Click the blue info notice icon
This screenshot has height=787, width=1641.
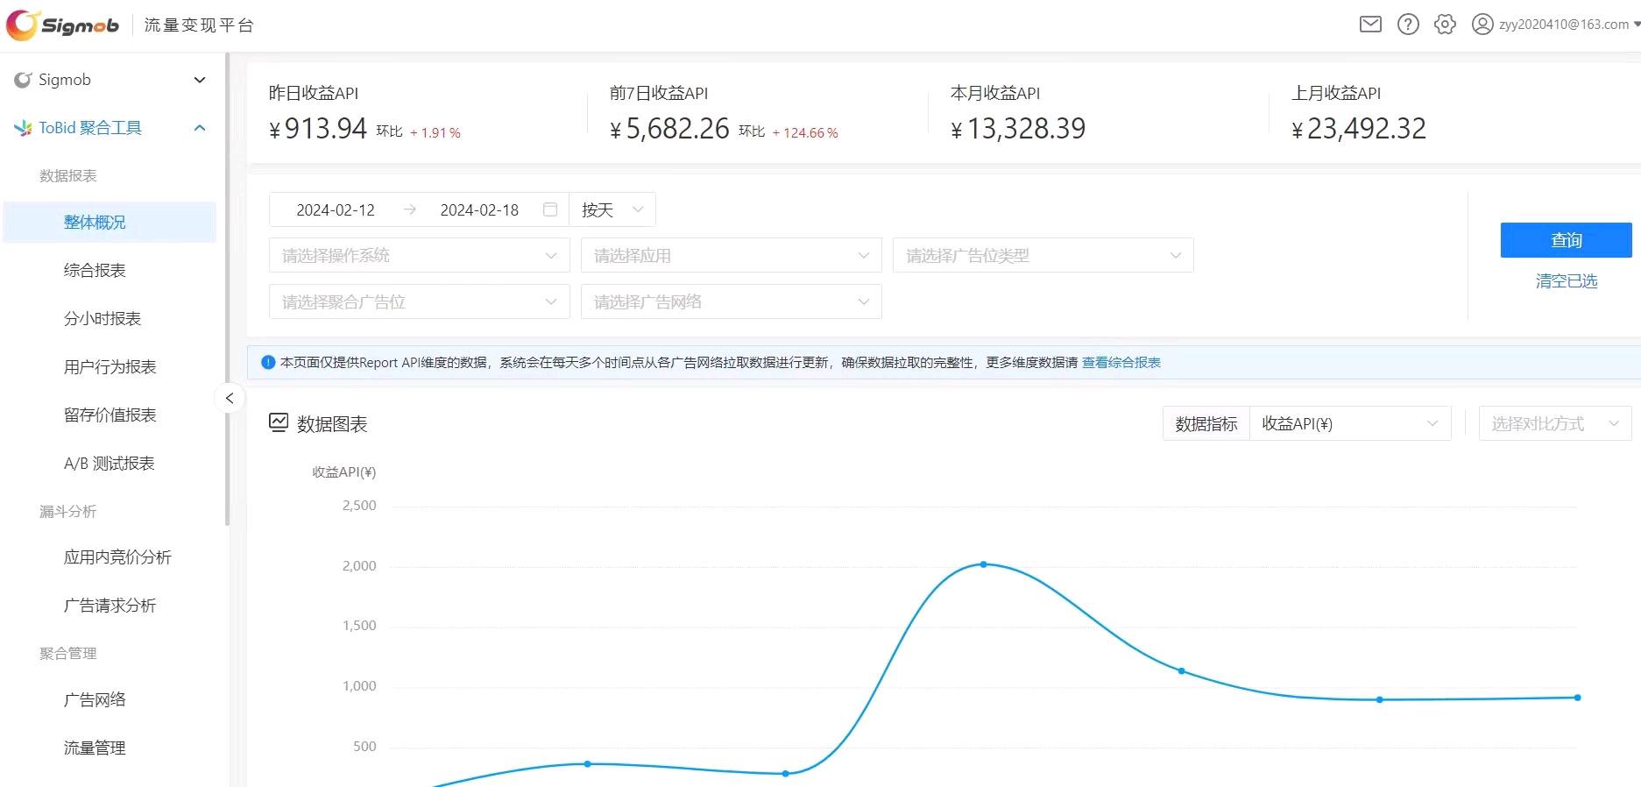[x=268, y=363]
